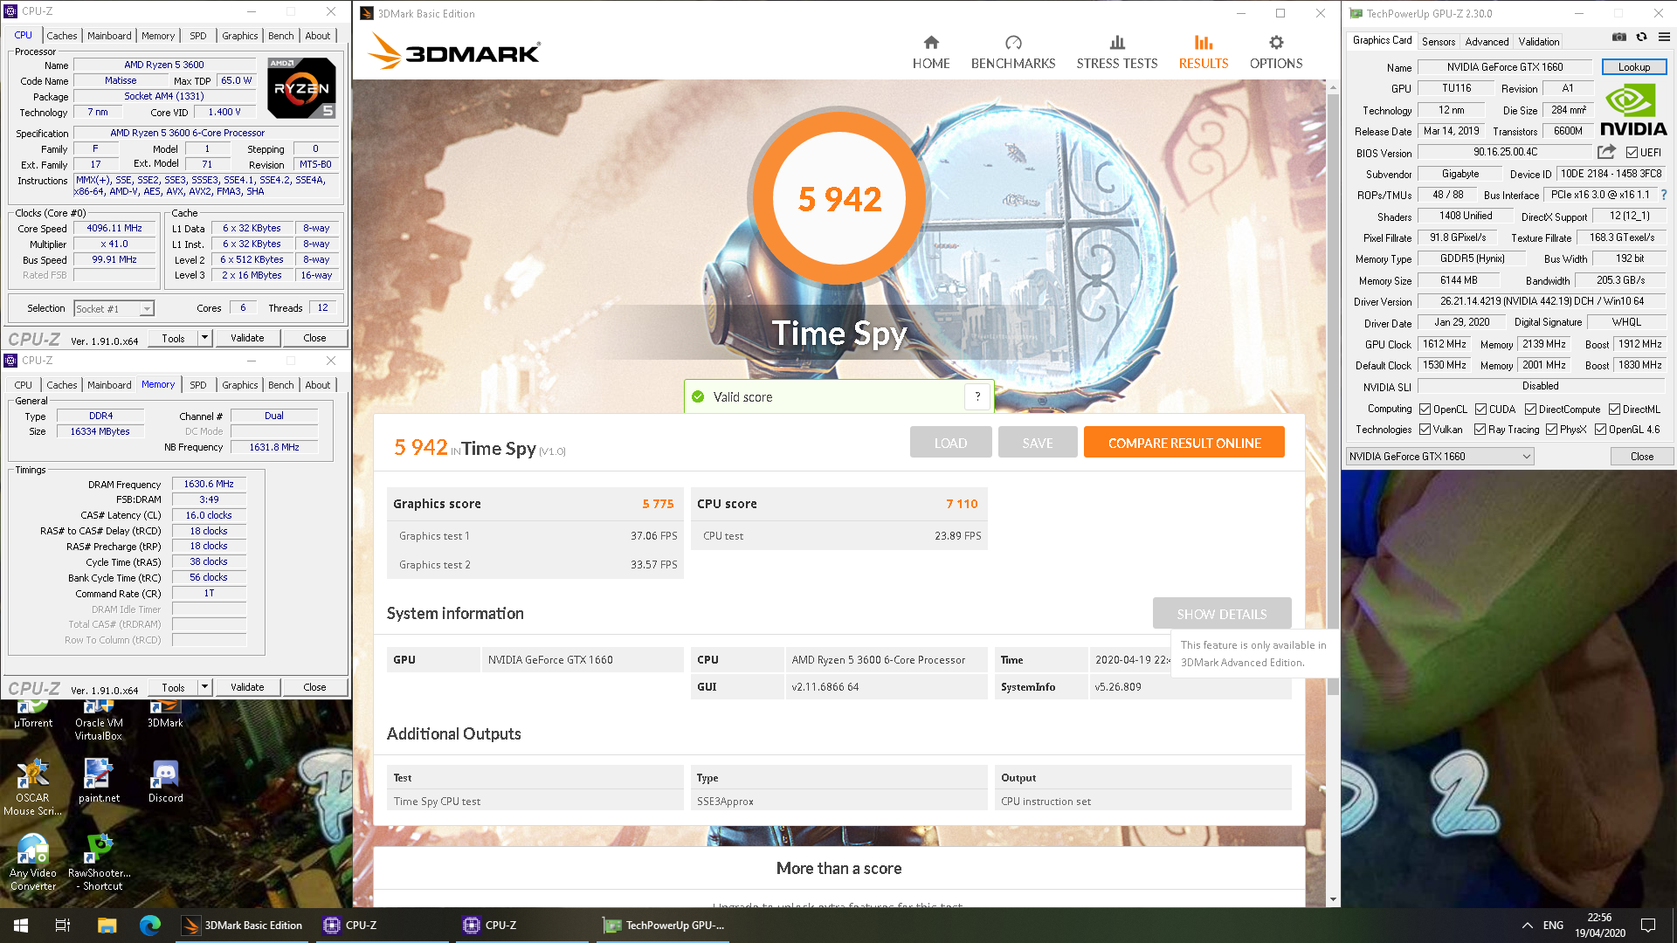This screenshot has height=943, width=1677.
Task: Launch paint.net from the desktop
Action: [99, 780]
